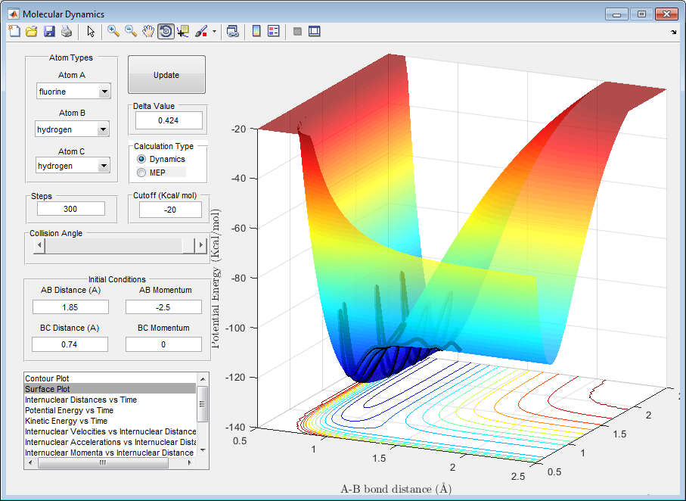Click the Open File folder icon
Image resolution: width=686 pixels, height=501 pixels.
(x=31, y=31)
